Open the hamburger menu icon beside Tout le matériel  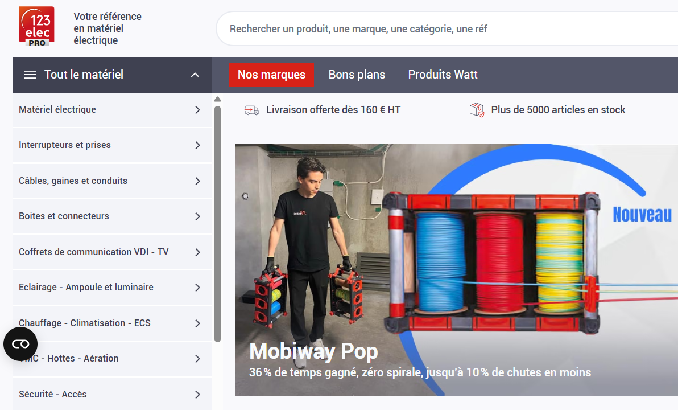[30, 75]
